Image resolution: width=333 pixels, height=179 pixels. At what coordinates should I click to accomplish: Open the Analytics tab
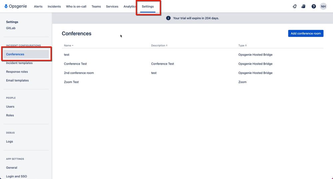[130, 6]
